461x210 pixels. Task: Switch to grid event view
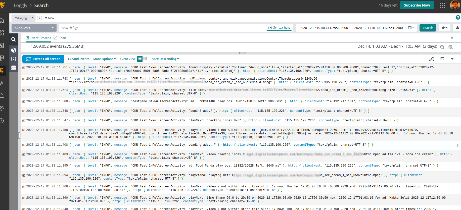145,59
